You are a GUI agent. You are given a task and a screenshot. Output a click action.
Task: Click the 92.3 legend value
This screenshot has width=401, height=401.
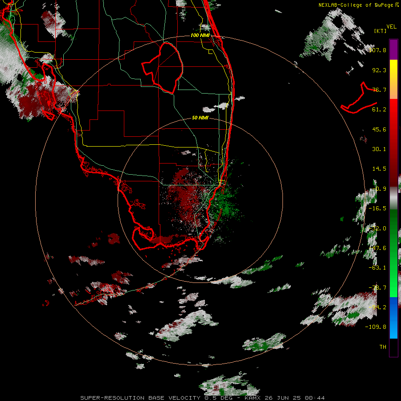click(379, 70)
